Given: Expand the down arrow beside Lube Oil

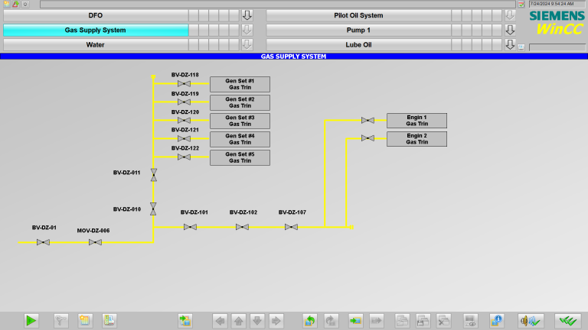Looking at the screenshot, I should [510, 44].
